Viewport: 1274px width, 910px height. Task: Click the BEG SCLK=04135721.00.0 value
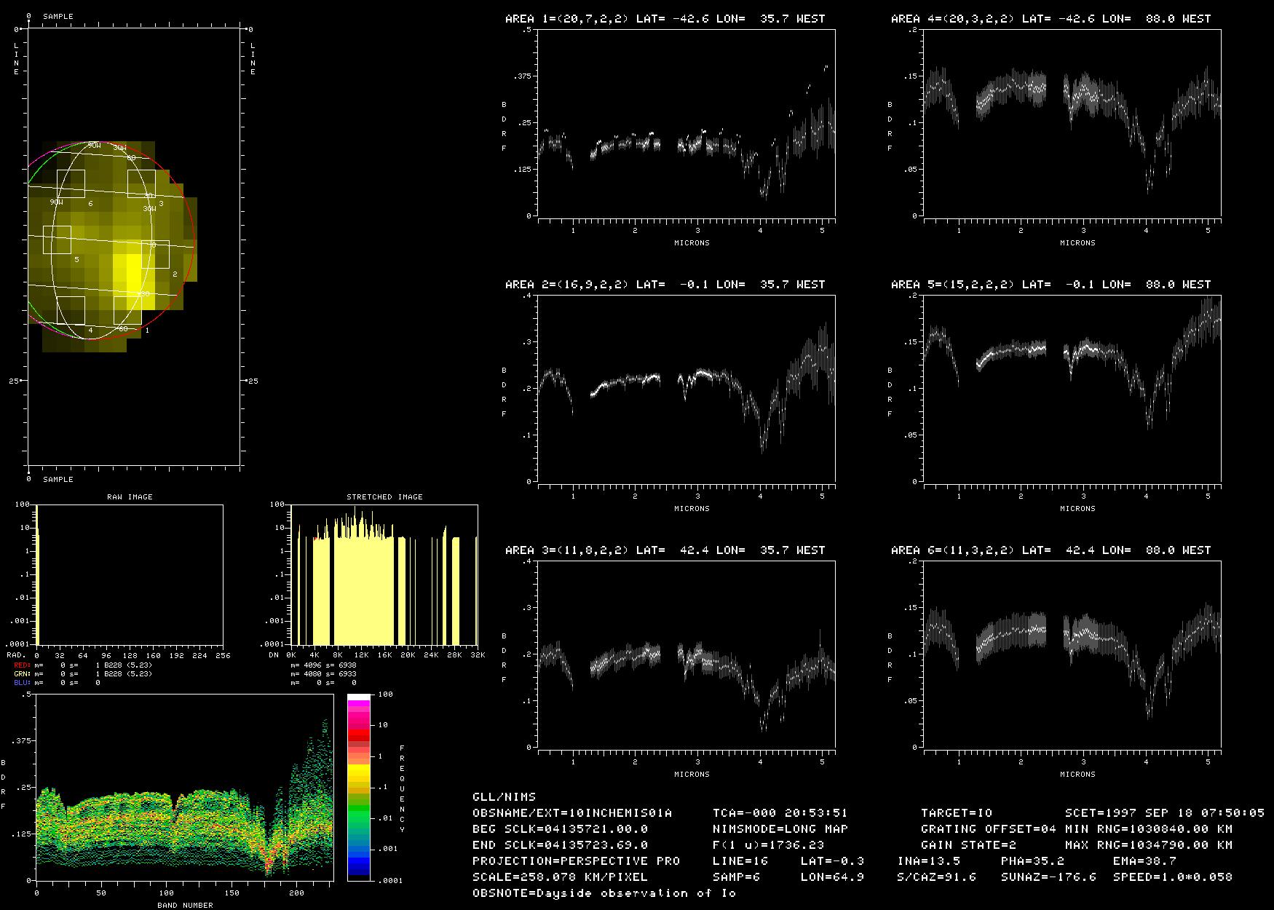tap(560, 829)
